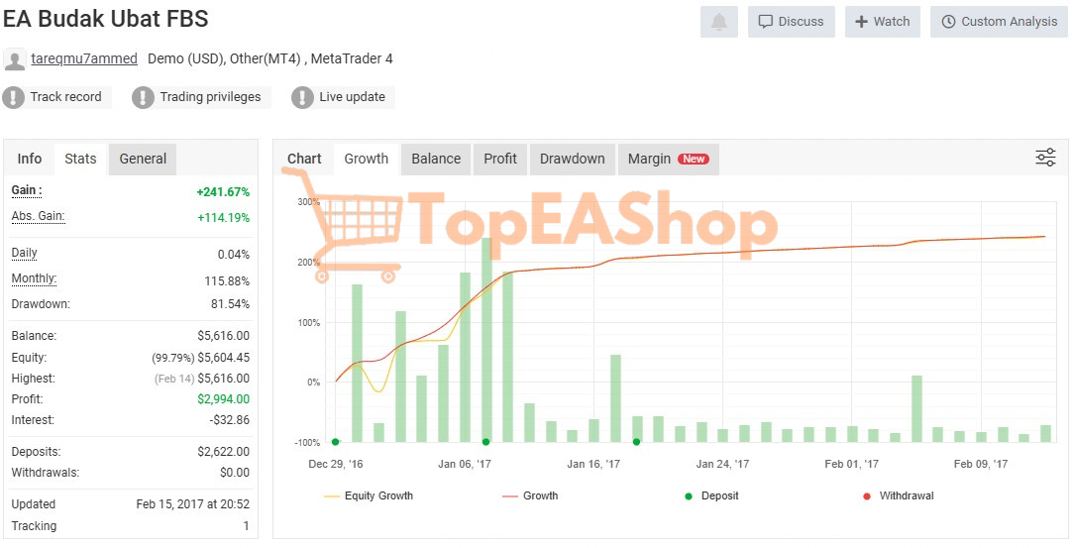This screenshot has width=1073, height=548.
Task: Click the notification bell icon
Action: point(718,22)
